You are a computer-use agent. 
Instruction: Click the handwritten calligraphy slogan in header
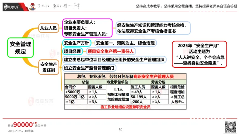click(59, 6)
